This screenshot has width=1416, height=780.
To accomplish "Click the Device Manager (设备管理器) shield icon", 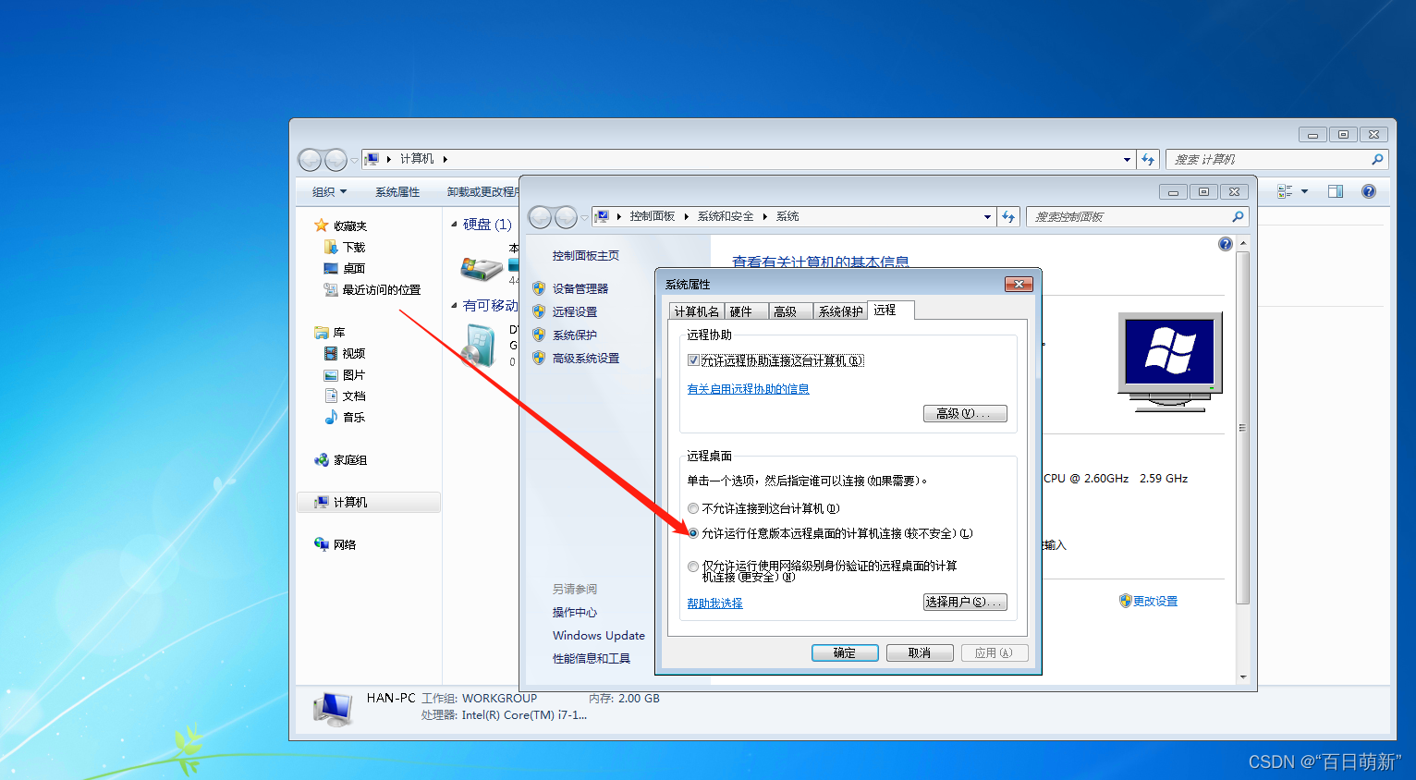I will point(539,288).
